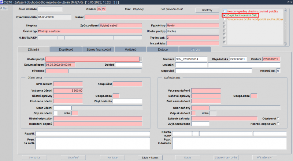
Task: Tick the Pokrač. odpisování checkbox
Action: pyautogui.click(x=279, y=124)
